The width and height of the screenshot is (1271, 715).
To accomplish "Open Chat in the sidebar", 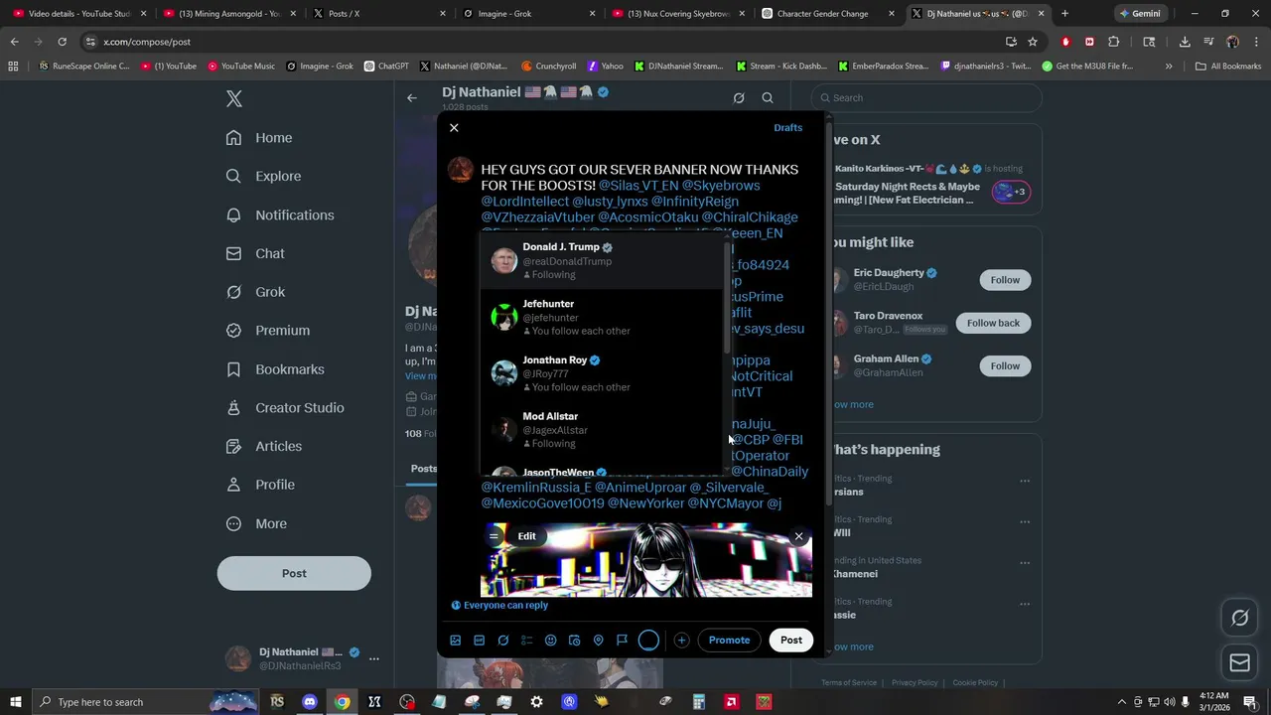I will [x=254, y=253].
